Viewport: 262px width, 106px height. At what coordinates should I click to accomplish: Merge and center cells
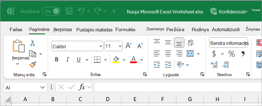click(190, 53)
